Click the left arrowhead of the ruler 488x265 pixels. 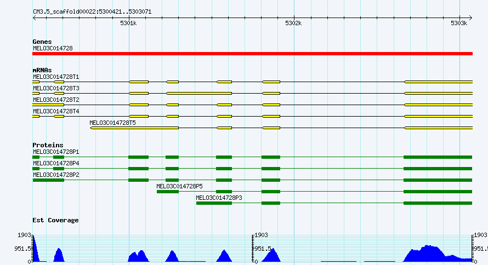point(34,18)
